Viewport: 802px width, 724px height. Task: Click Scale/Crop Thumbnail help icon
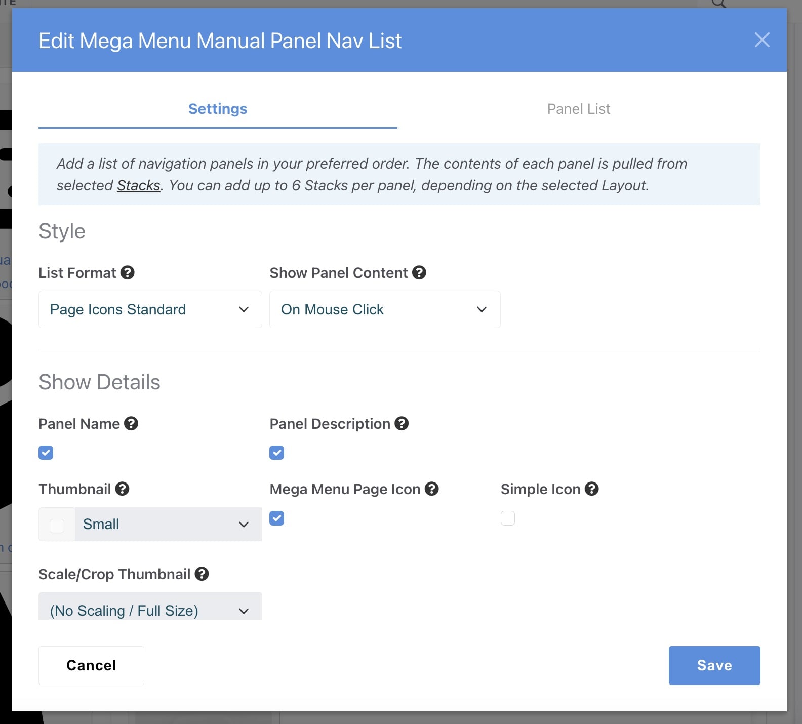(202, 574)
